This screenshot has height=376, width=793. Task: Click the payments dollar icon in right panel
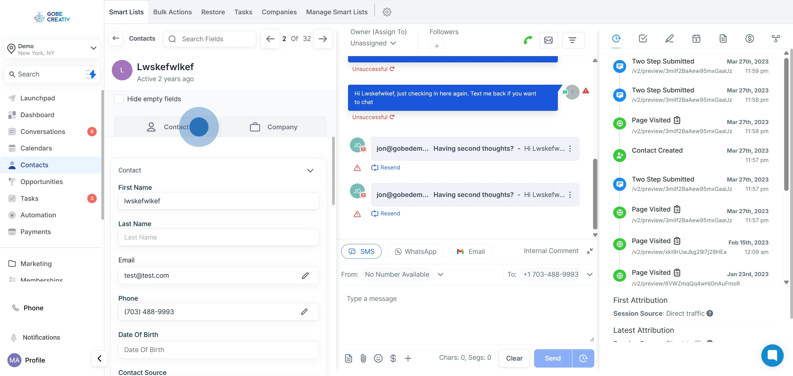pyautogui.click(x=749, y=39)
